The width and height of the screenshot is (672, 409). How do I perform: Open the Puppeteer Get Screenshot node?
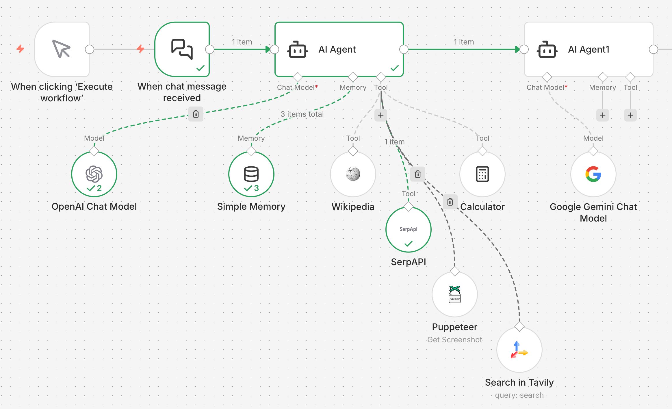click(x=454, y=294)
